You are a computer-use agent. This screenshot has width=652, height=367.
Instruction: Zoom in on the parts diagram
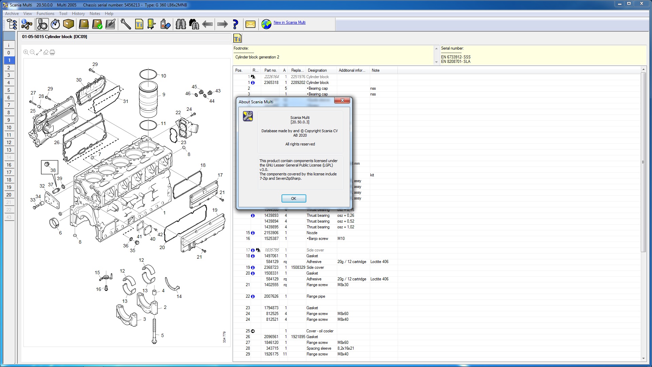pyautogui.click(x=26, y=52)
